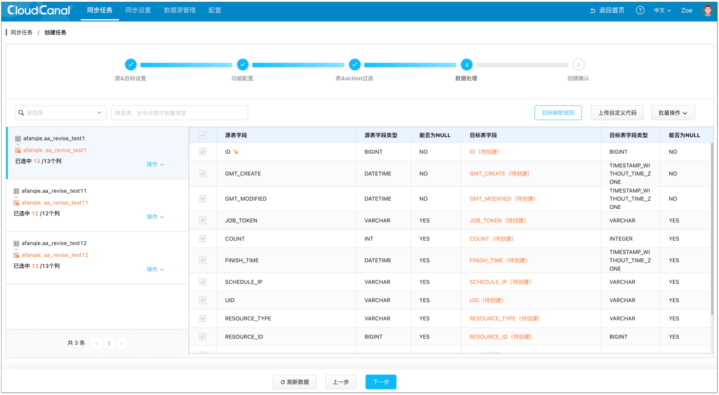
Task: Open the 同步设置 tab
Action: 138,10
